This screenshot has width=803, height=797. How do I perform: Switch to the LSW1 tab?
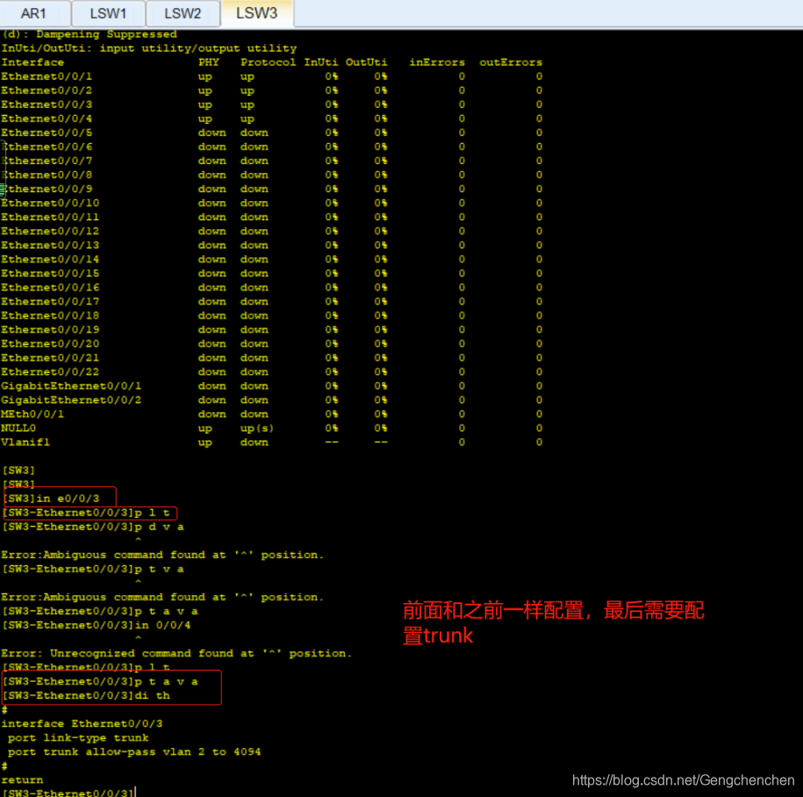tap(108, 13)
